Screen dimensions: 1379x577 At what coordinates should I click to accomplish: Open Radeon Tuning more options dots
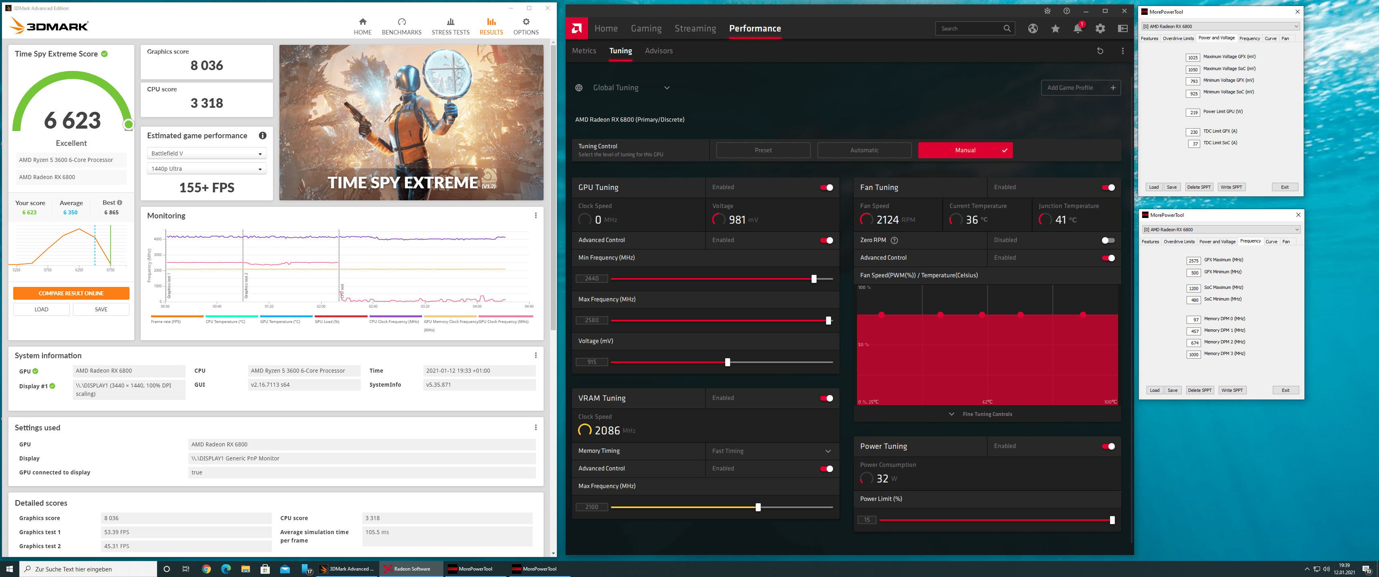(x=1122, y=51)
